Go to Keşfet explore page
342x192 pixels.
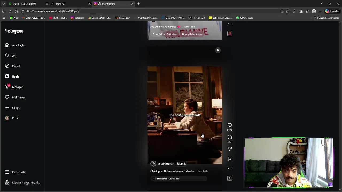pos(12,66)
